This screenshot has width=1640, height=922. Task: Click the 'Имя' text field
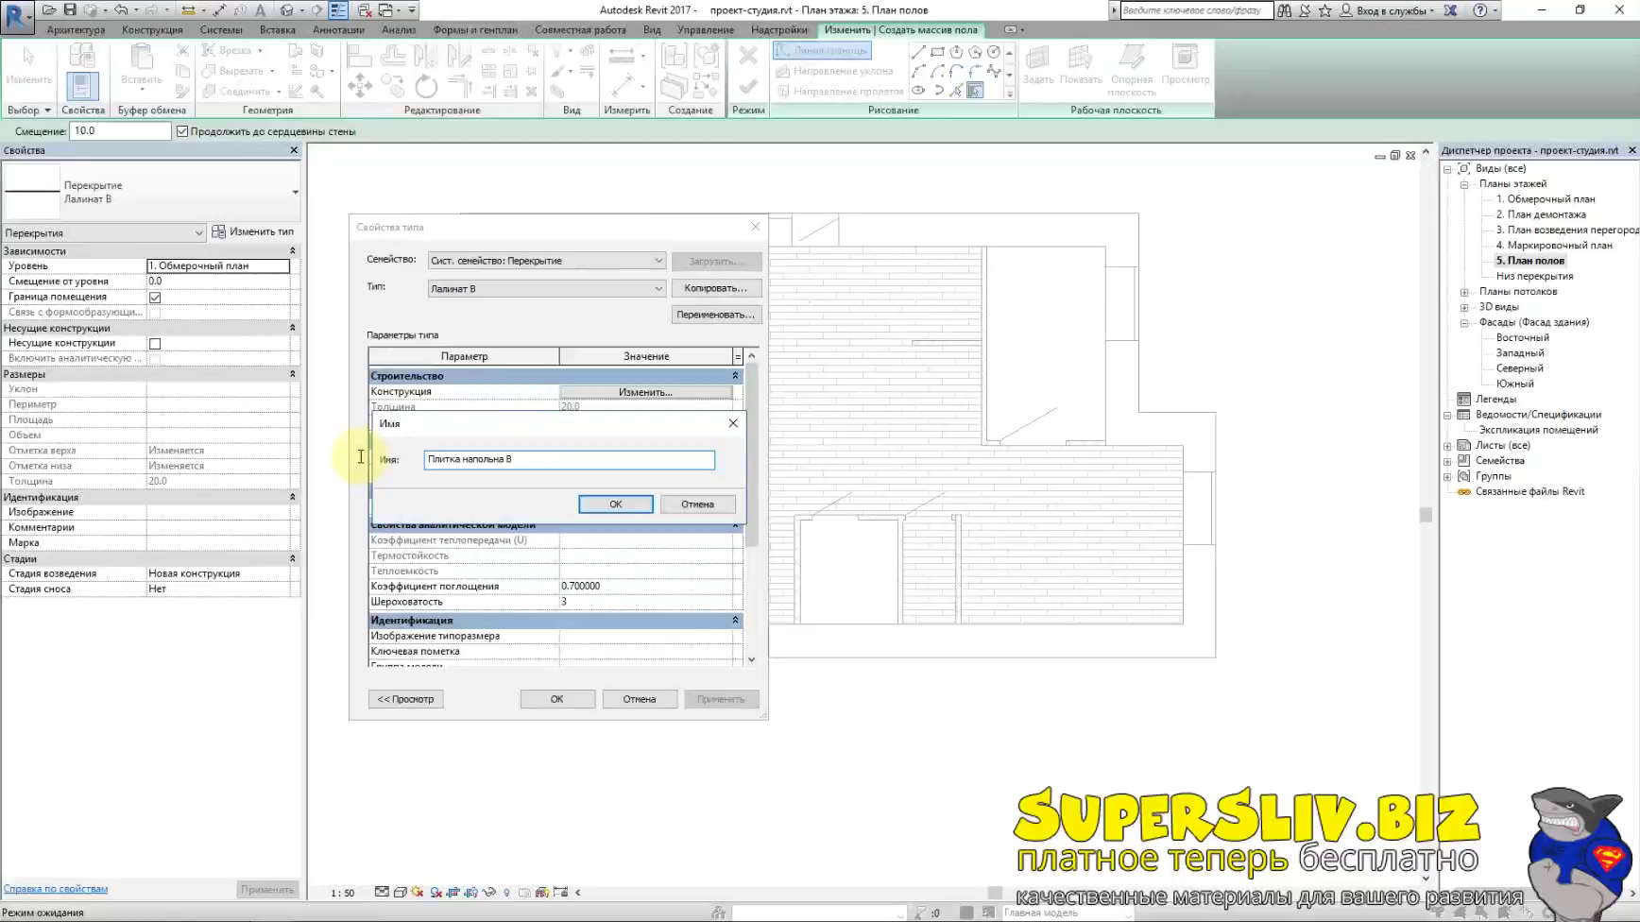pyautogui.click(x=569, y=460)
